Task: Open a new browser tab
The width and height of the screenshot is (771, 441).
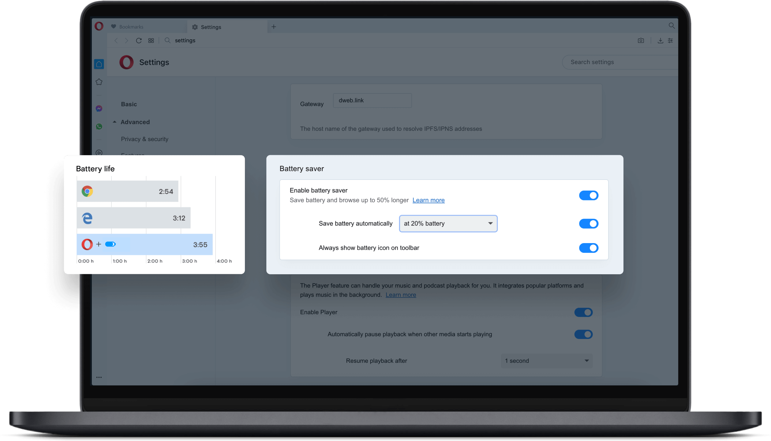Action: (x=273, y=27)
